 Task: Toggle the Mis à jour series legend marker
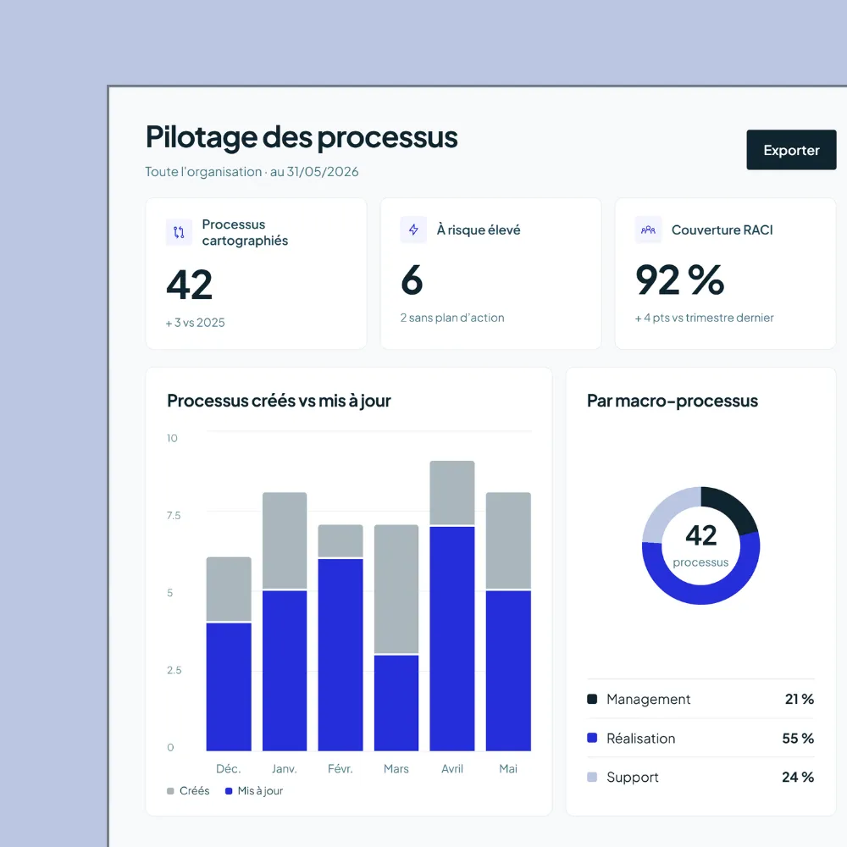click(229, 791)
